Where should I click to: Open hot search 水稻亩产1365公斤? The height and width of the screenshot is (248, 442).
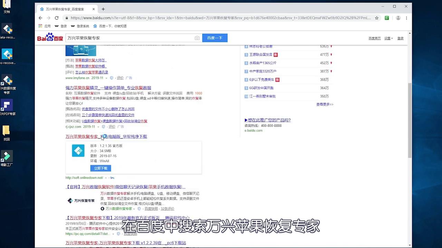pyautogui.click(x=263, y=63)
